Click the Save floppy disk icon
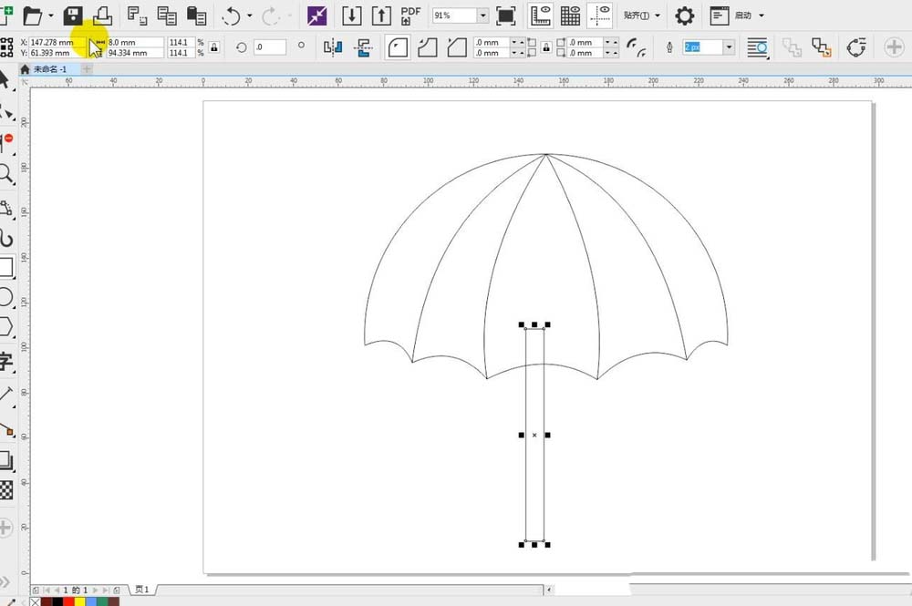Screen dimensions: 912x606 tap(74, 15)
